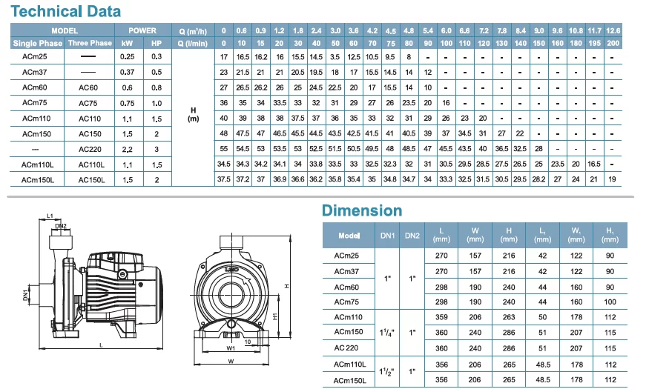Click the Single Phase subheader
The height and width of the screenshot is (389, 649).
coord(37,43)
